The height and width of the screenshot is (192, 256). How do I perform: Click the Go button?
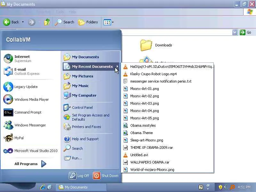[x=245, y=32]
